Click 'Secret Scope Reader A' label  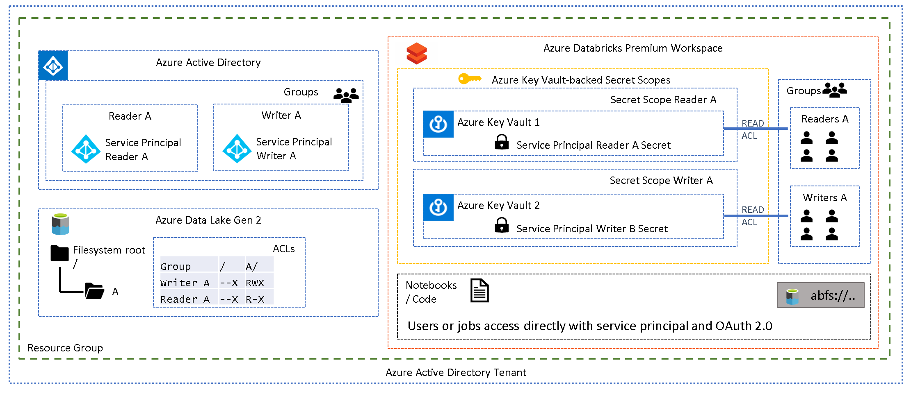(x=663, y=100)
